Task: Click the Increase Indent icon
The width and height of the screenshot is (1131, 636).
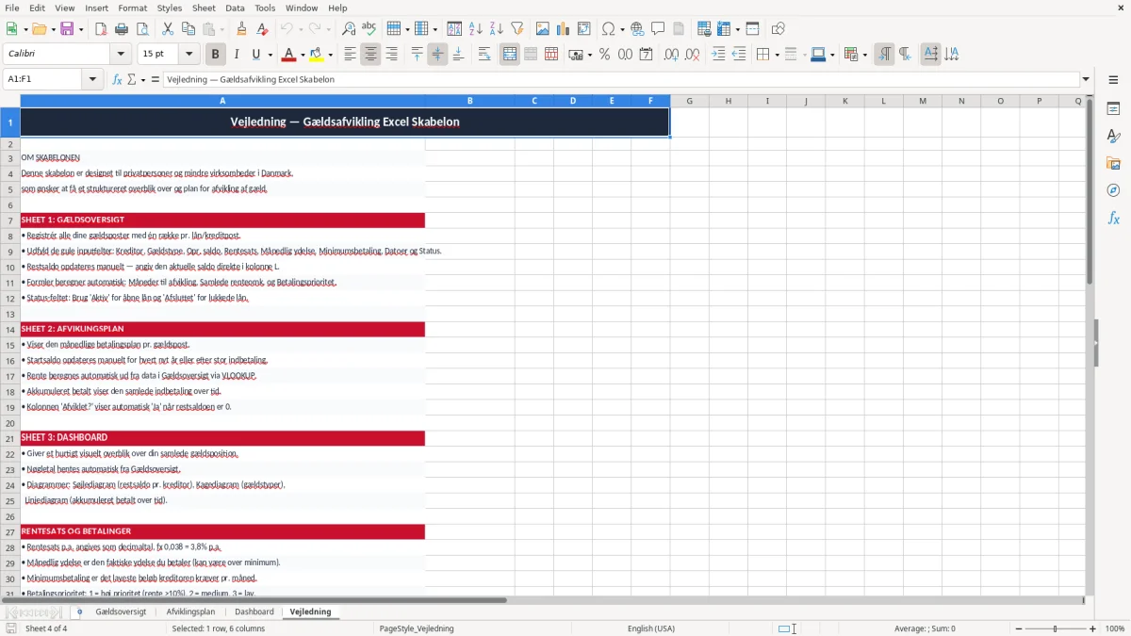Action: pos(718,55)
